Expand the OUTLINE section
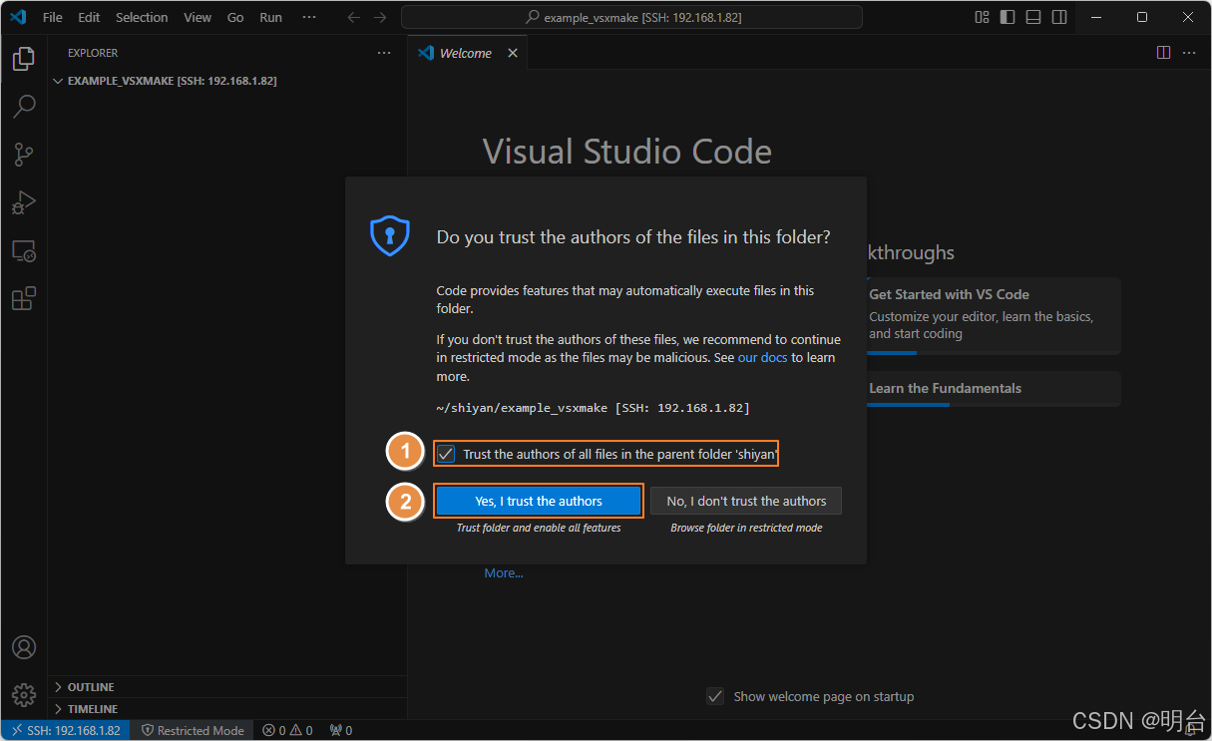Viewport: 1212px width, 741px height. pos(227,687)
